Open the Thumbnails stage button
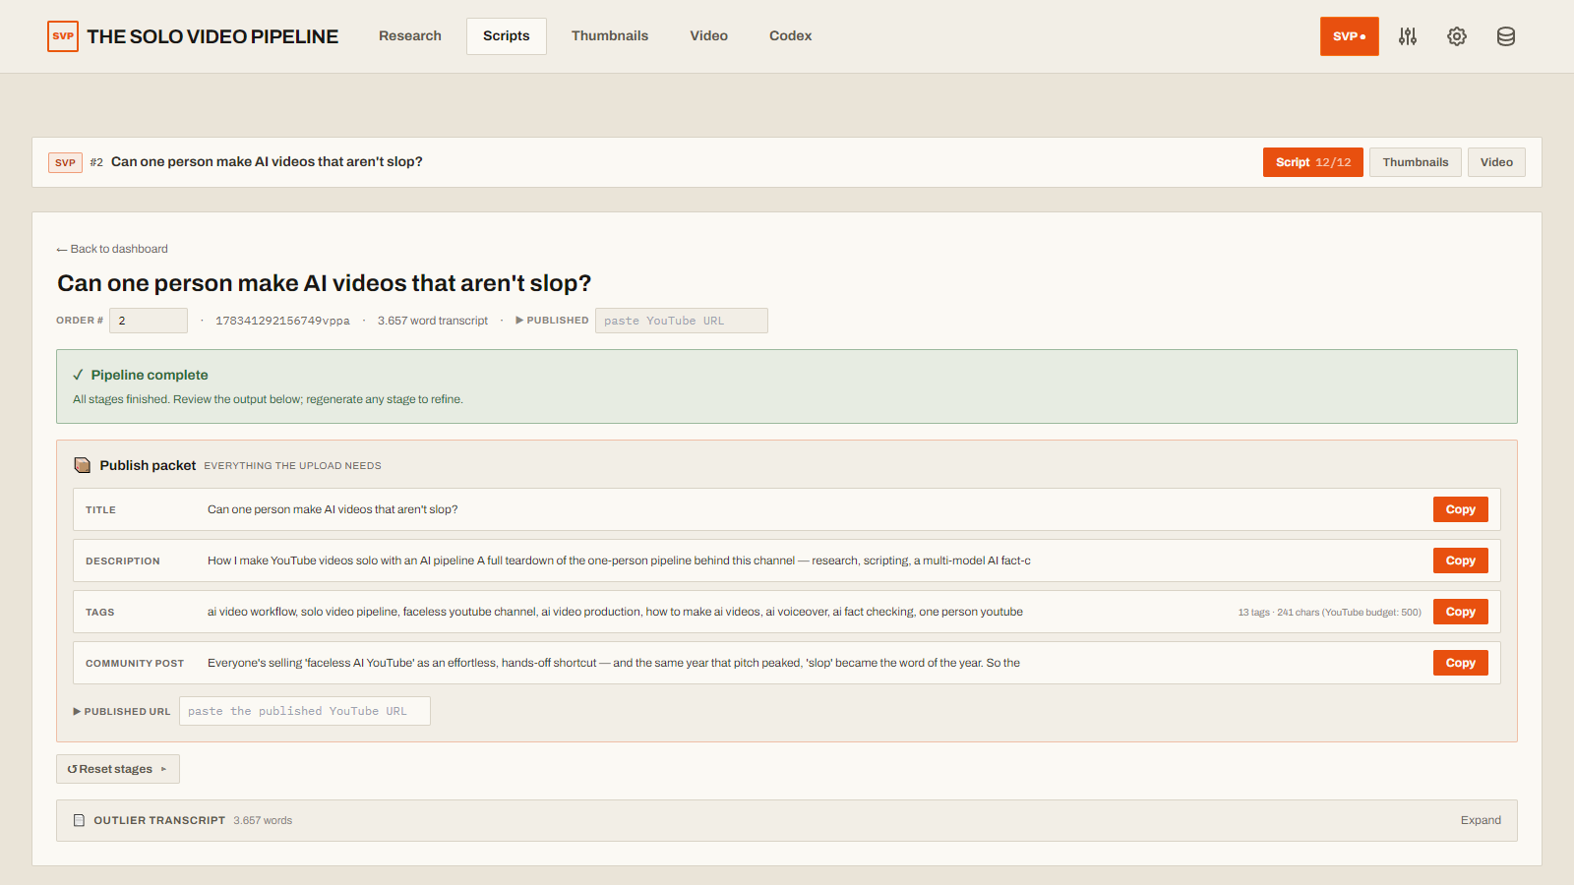1574x885 pixels. [1416, 162]
